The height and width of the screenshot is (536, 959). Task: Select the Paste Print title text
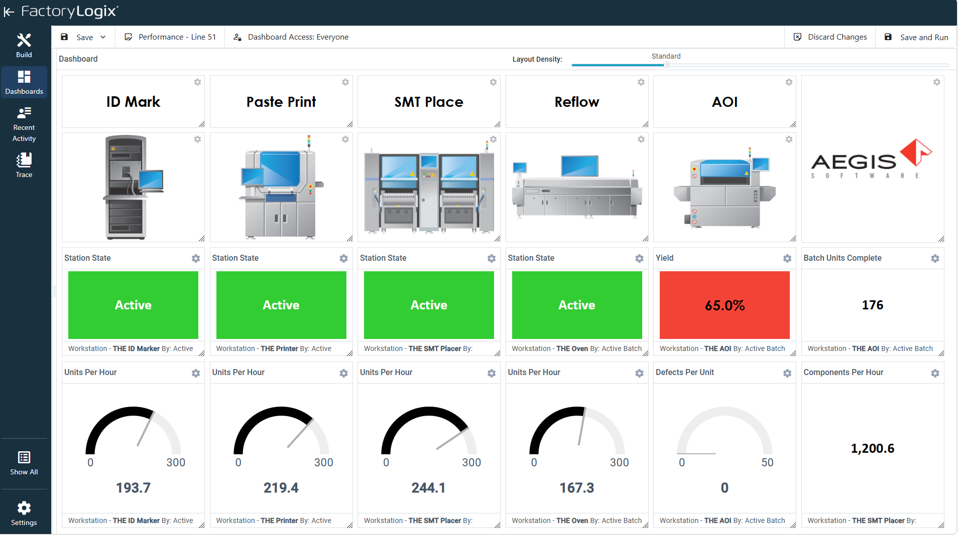coord(281,102)
